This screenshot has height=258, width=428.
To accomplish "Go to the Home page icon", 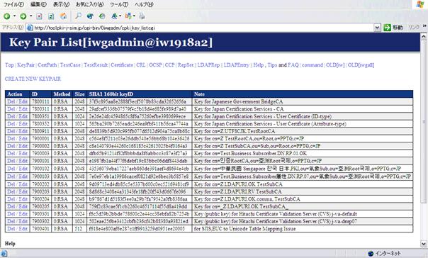I will click(x=63, y=16).
